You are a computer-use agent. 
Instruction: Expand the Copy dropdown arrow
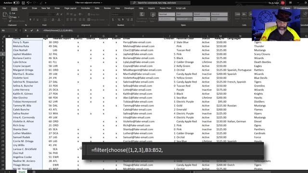(19, 17)
